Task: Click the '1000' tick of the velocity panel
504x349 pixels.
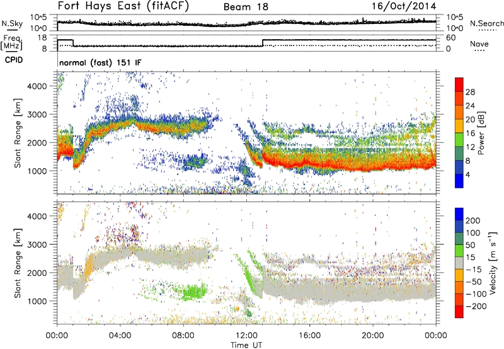Action: (37, 301)
